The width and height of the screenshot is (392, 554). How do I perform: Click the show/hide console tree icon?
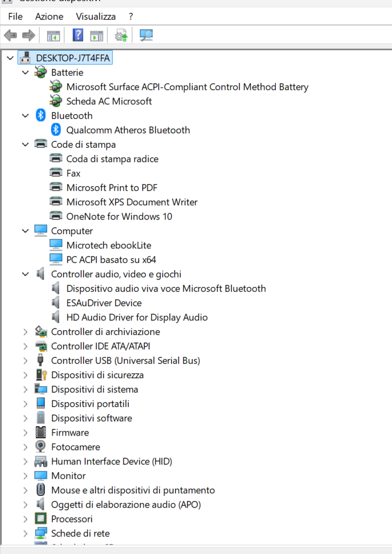(53, 35)
